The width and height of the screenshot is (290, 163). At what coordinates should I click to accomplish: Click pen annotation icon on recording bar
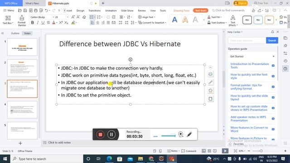[189, 134]
